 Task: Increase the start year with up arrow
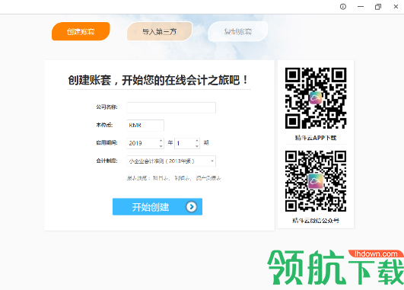[161, 141]
